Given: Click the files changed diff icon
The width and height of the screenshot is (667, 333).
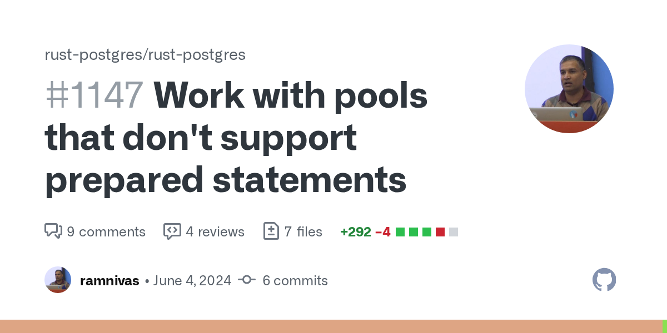Looking at the screenshot, I should (x=271, y=231).
